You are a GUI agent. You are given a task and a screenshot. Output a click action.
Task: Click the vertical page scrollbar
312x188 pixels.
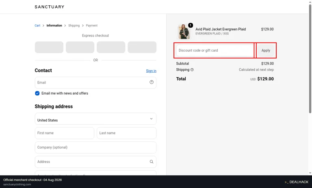[310, 60]
